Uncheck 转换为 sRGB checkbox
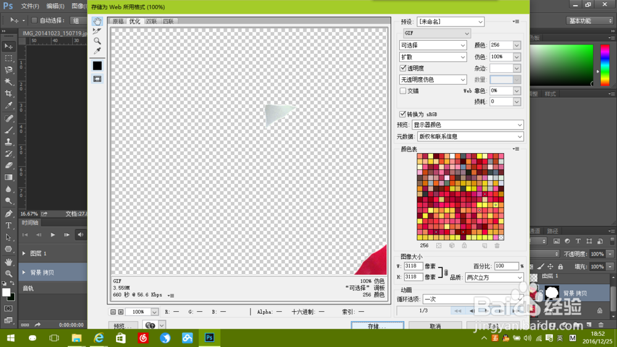 click(402, 114)
